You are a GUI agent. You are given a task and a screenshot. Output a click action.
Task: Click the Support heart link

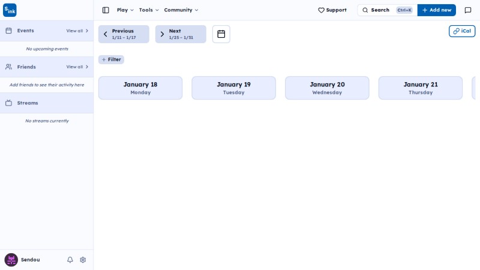[332, 10]
